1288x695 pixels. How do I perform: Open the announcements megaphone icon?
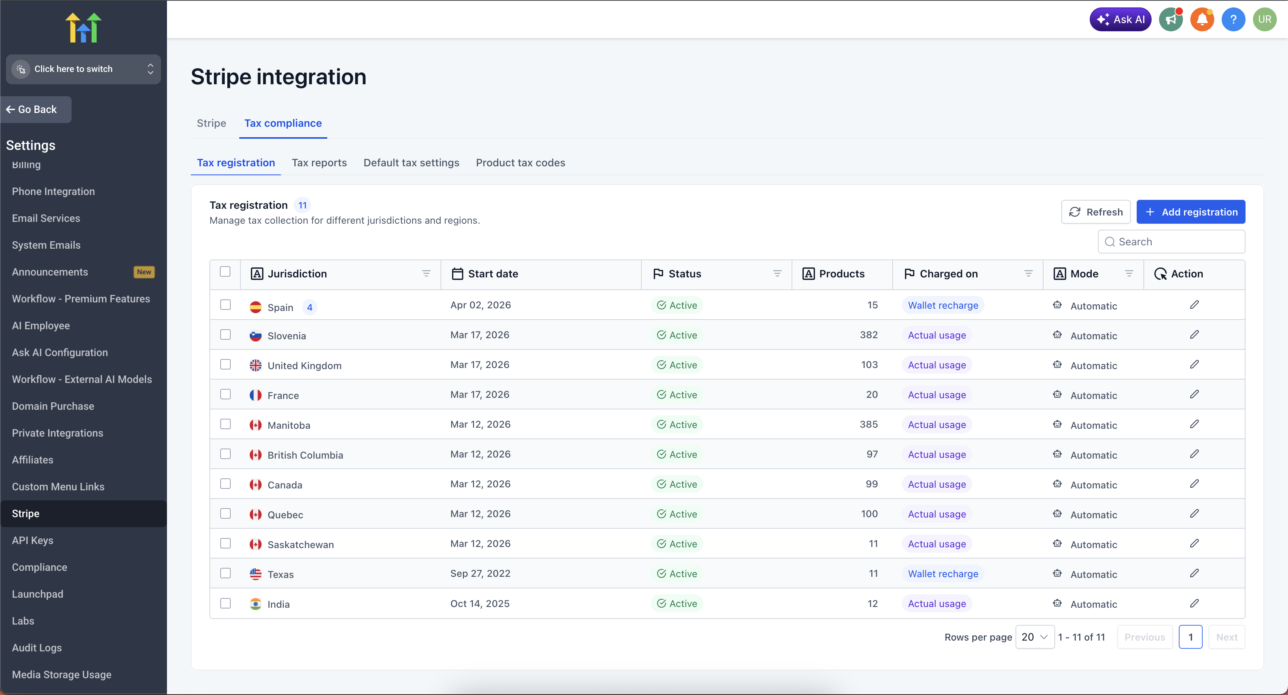[x=1171, y=19]
